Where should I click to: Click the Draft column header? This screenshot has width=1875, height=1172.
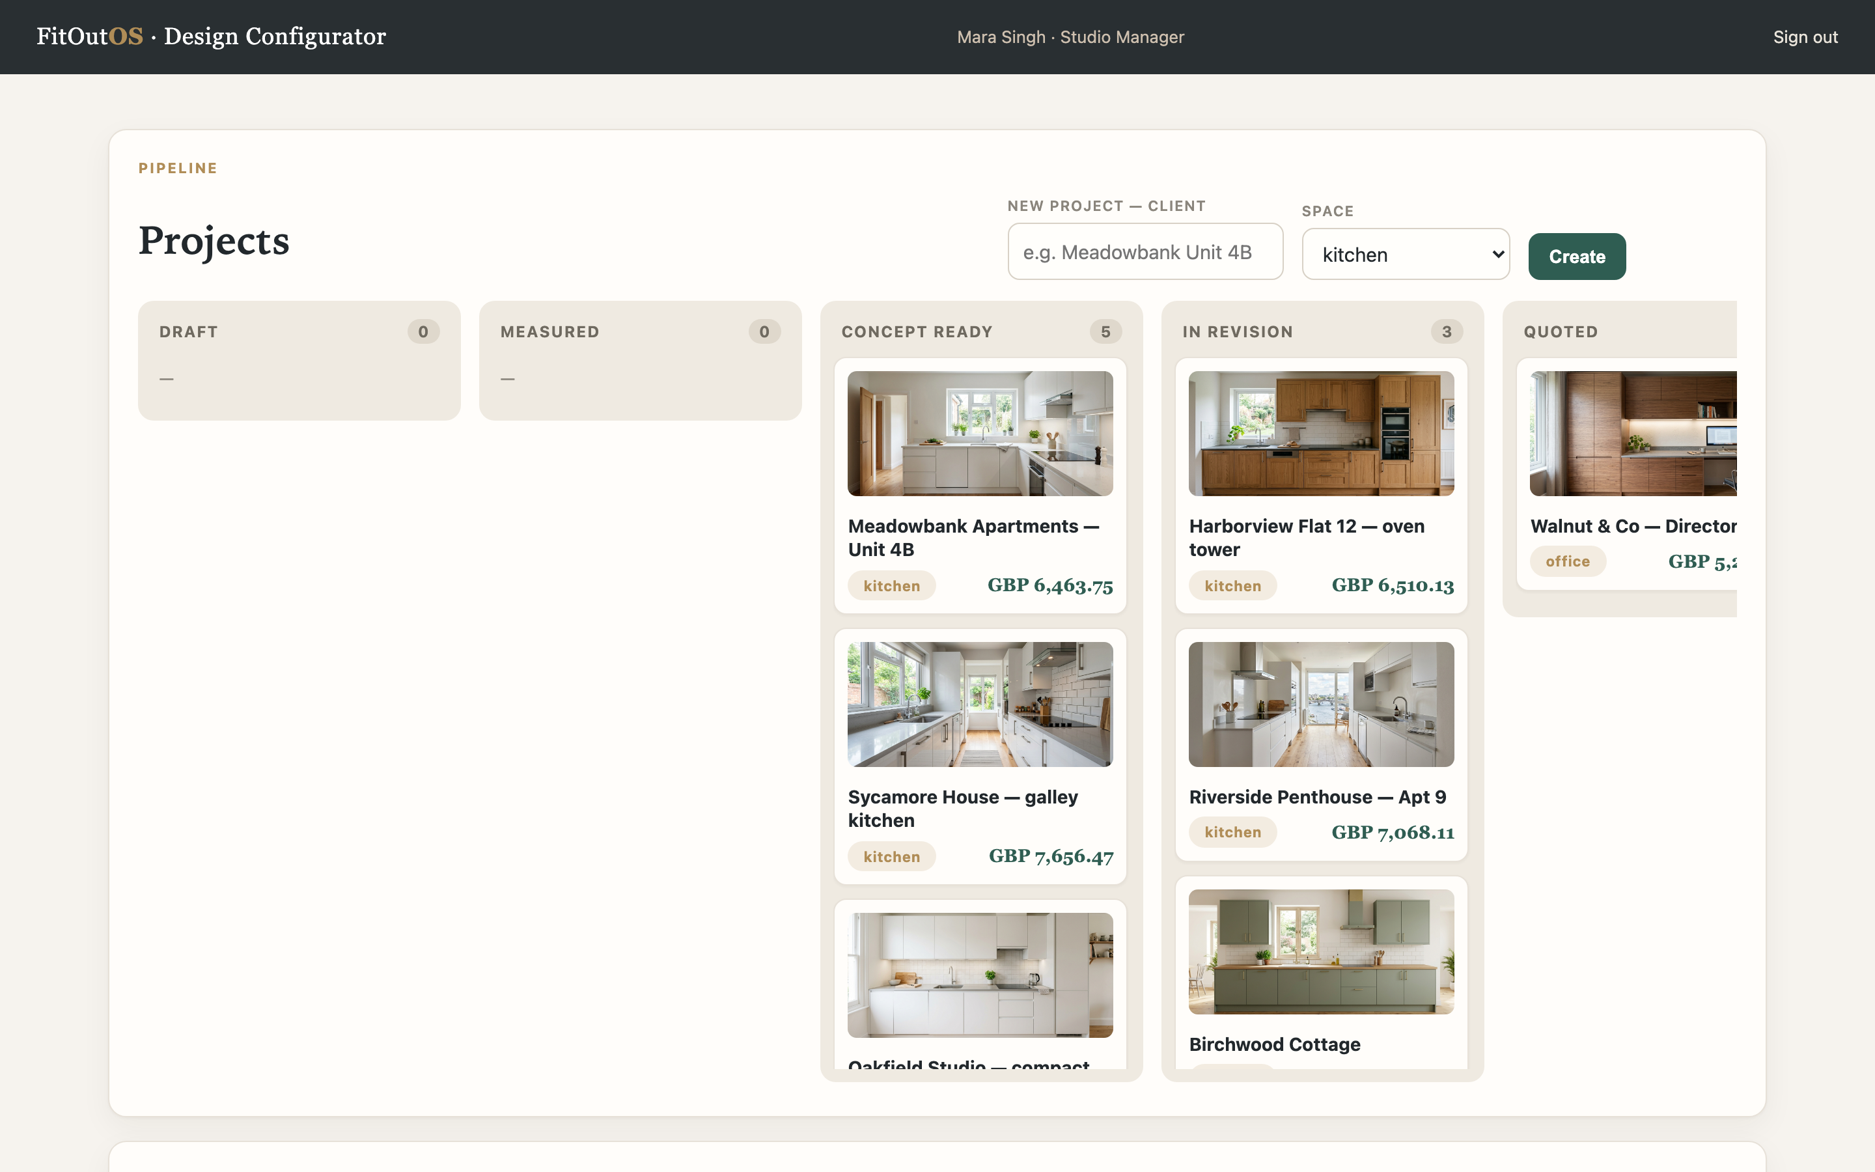pos(188,332)
